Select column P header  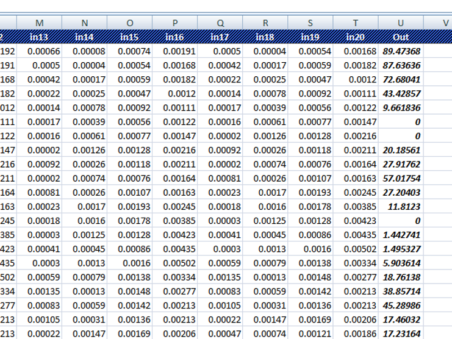(x=175, y=23)
